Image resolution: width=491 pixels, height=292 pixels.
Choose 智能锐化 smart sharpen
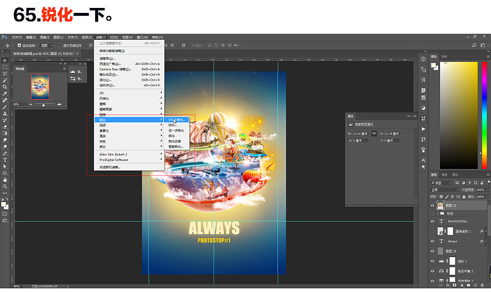pyautogui.click(x=177, y=146)
